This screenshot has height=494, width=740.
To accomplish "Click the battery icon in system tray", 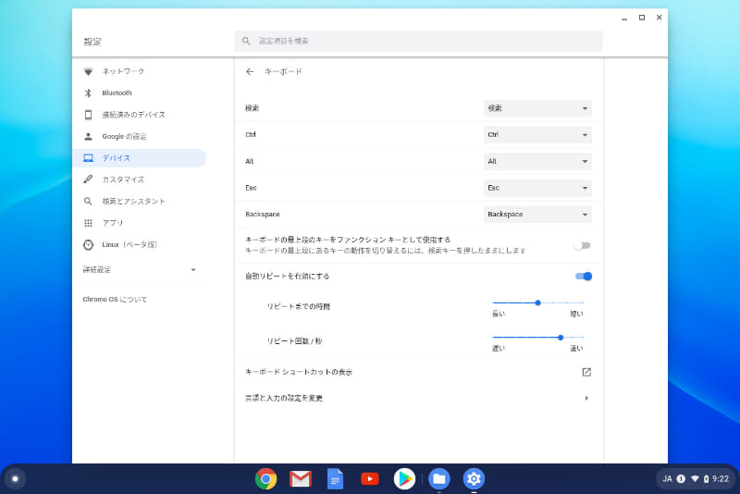I will coord(706,479).
